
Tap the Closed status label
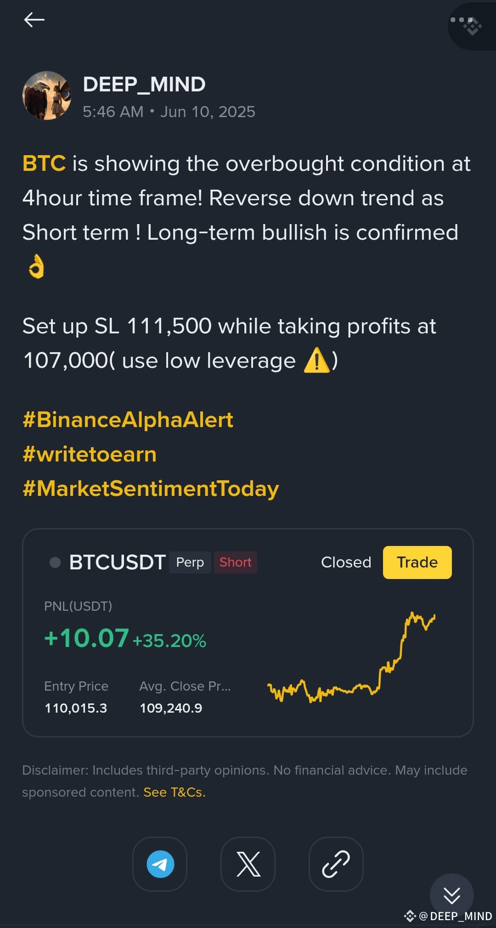[x=346, y=562]
